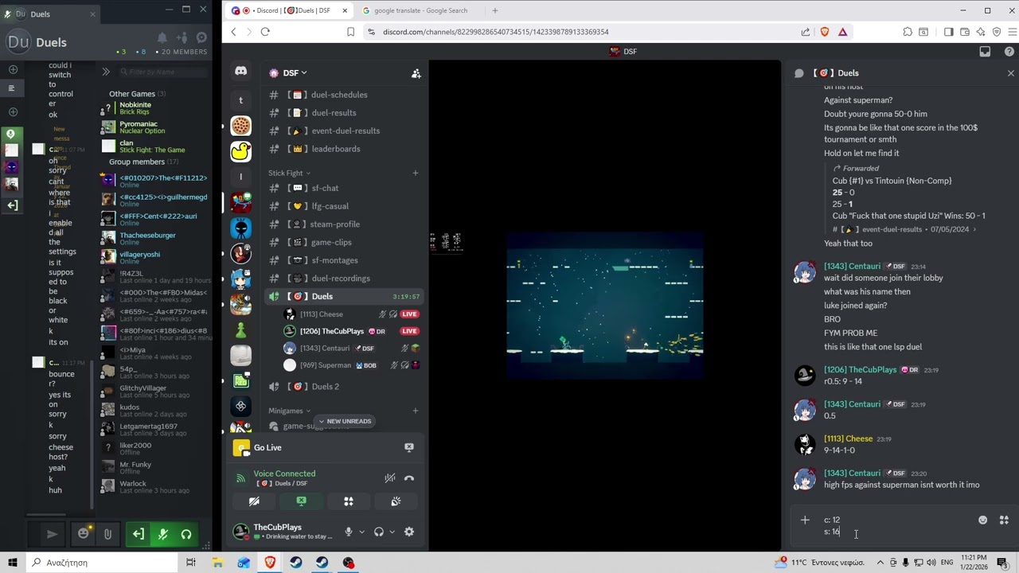Image resolution: width=1019 pixels, height=573 pixels.
Task: Open the emoji picker in chat
Action: [982, 520]
